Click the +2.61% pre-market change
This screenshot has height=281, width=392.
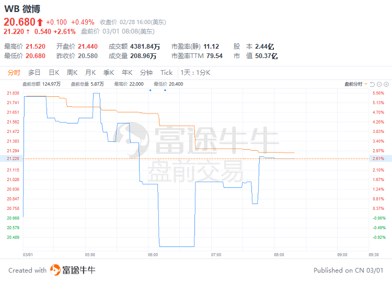click(x=64, y=31)
